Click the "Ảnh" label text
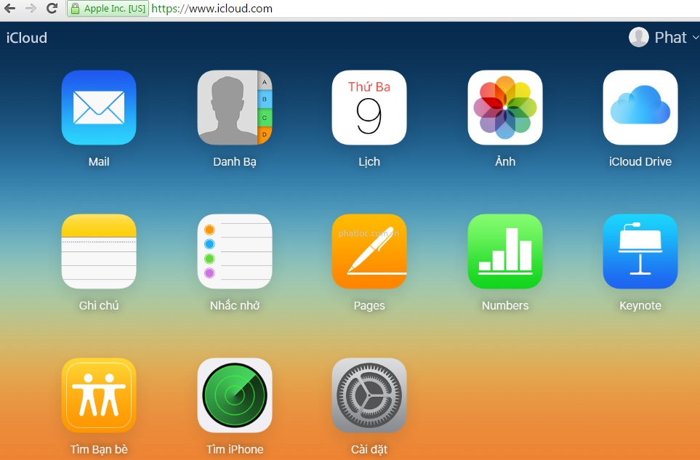Image resolution: width=700 pixels, height=460 pixels. coord(505,161)
